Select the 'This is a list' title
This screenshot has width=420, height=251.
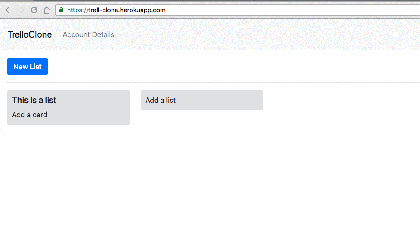click(x=34, y=100)
